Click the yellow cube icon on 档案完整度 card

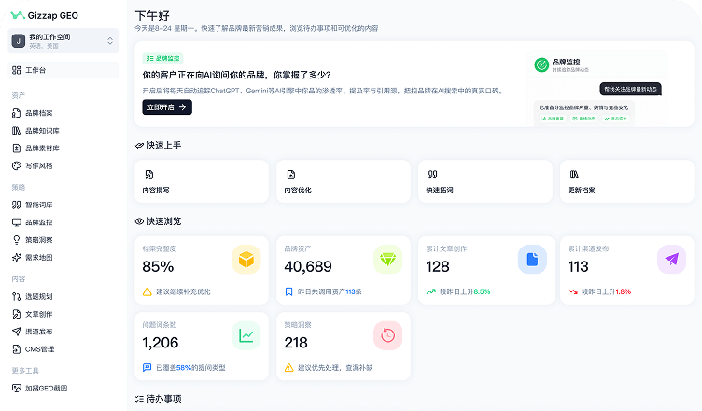coord(246,259)
